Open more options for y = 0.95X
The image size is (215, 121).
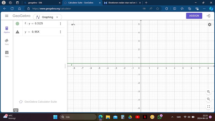(x=60, y=32)
